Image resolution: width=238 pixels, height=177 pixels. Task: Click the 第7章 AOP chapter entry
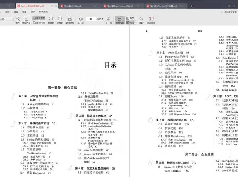coord(226,96)
